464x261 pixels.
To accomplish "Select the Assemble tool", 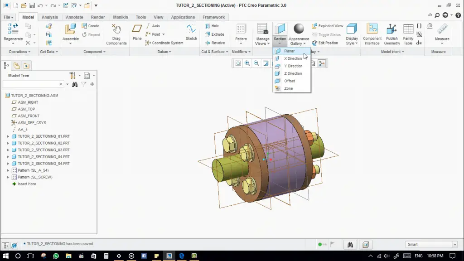I will 70,31.
